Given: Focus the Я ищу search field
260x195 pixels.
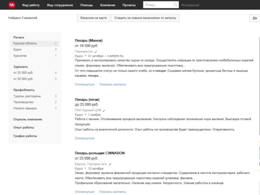Looking at the screenshot, I should click(158, 5).
